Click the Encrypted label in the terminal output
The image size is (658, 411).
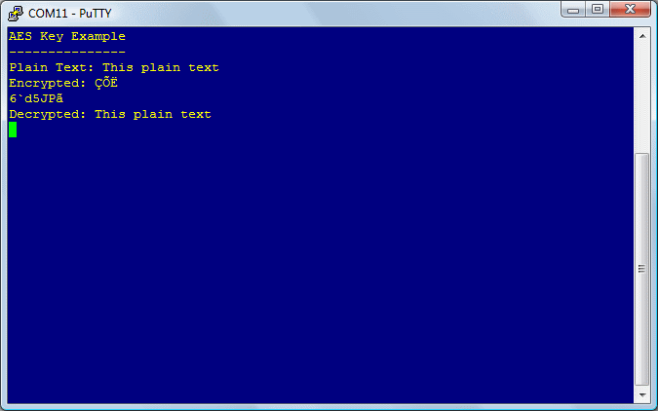click(x=48, y=83)
